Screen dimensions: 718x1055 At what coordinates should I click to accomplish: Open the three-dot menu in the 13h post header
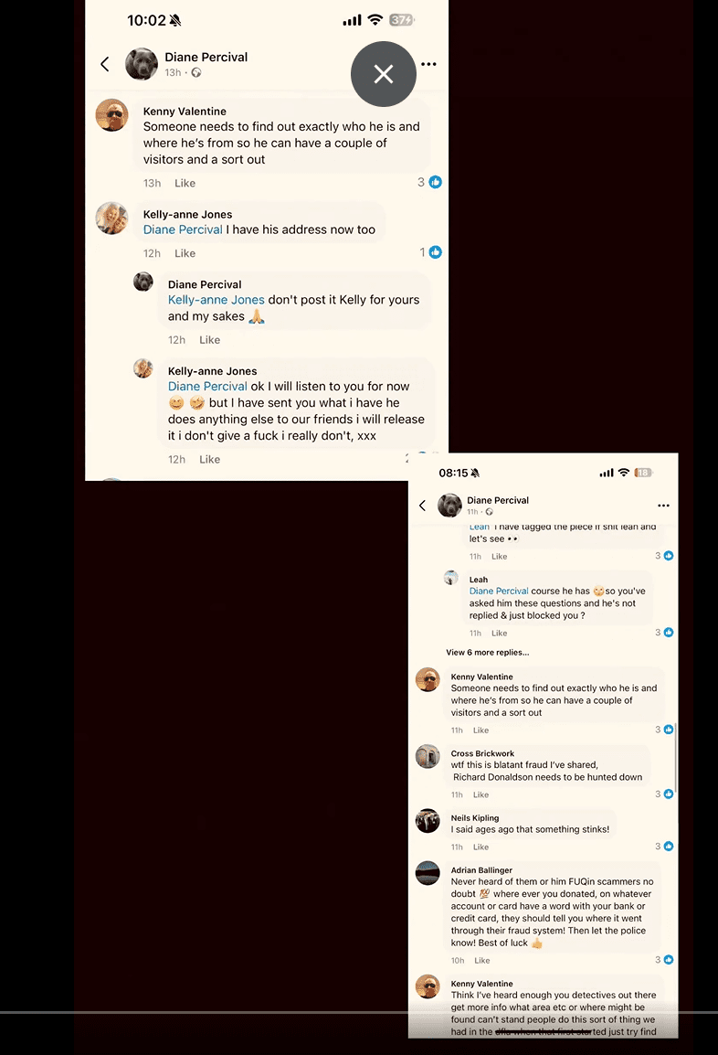pyautogui.click(x=428, y=64)
